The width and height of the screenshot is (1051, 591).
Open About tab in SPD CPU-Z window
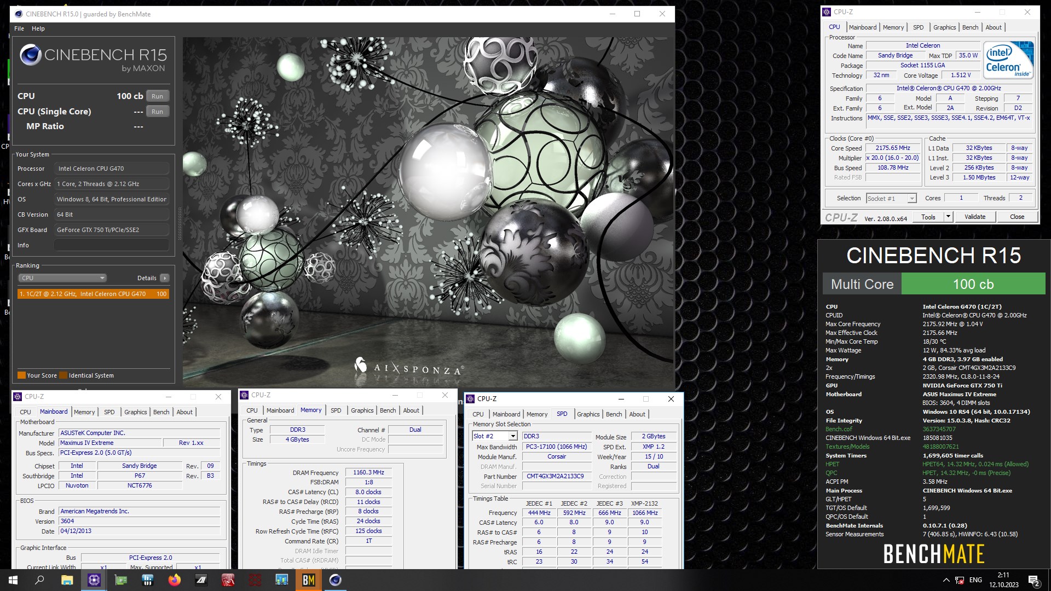(637, 414)
